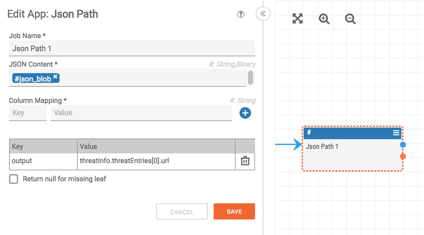
Task: Click the Column Mapping Key field
Action: [28, 113]
